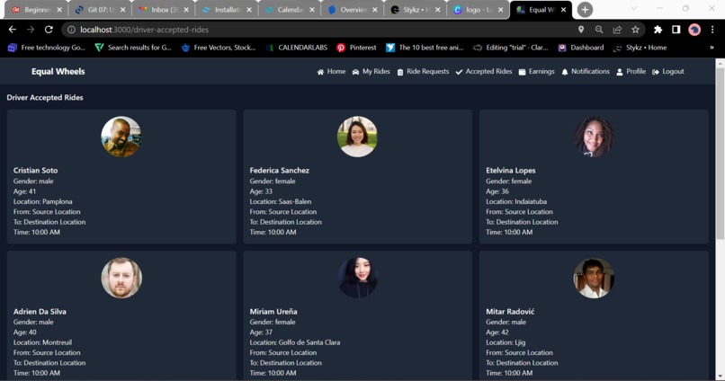725x381 pixels.
Task: Toggle the browser side panel icon
Action: (676, 30)
